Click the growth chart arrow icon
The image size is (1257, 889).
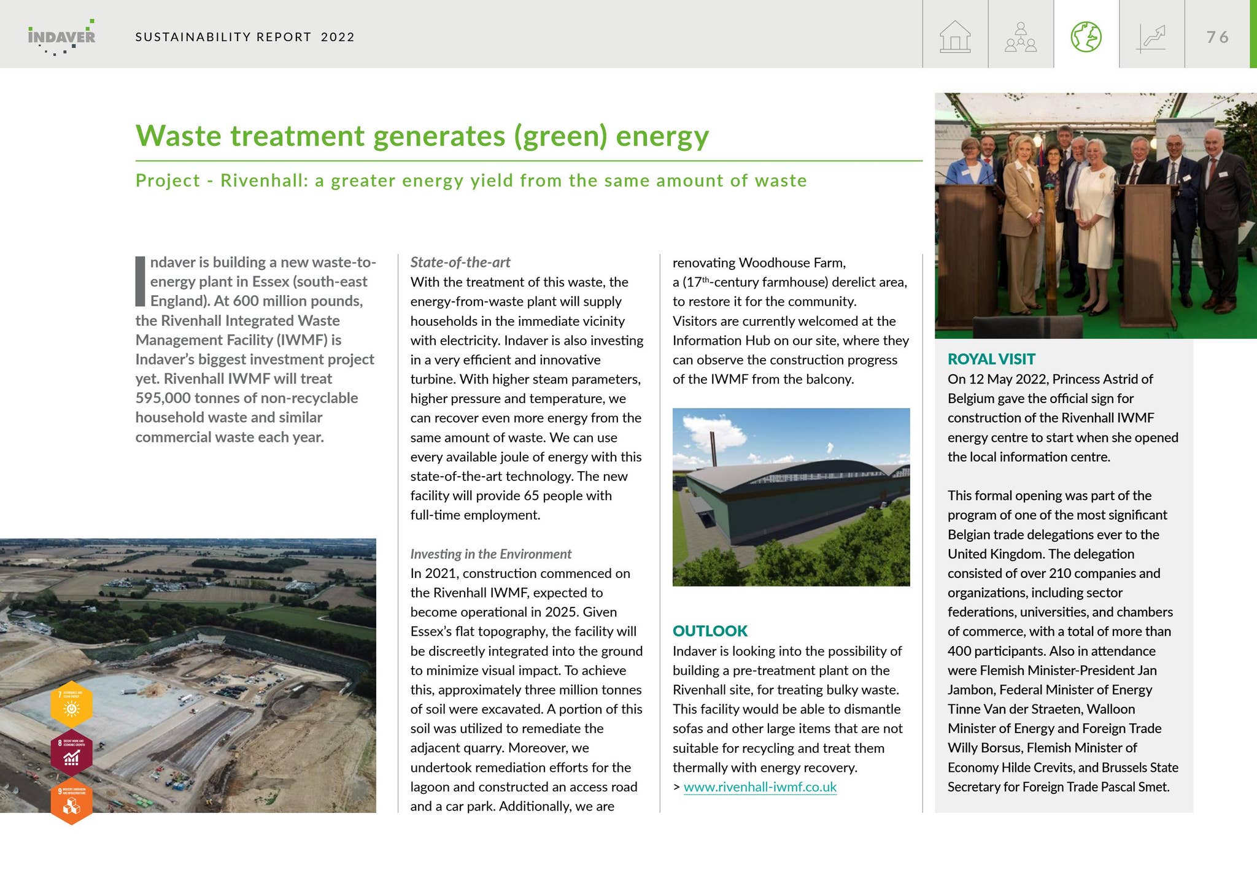(x=1151, y=37)
